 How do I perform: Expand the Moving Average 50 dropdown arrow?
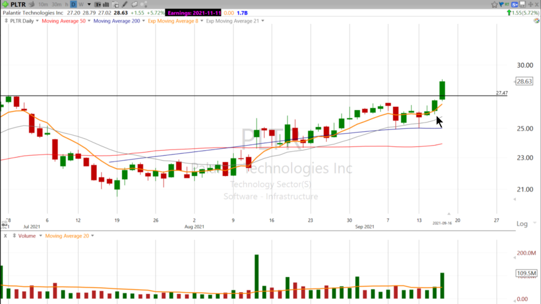pos(89,21)
